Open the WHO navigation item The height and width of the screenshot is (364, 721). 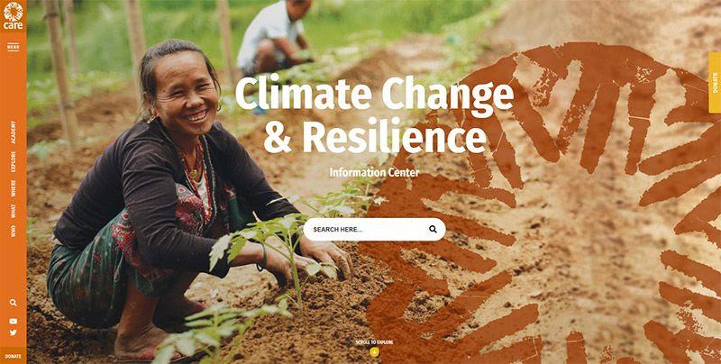pyautogui.click(x=13, y=231)
